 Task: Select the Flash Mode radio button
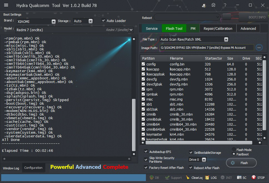point(234,150)
